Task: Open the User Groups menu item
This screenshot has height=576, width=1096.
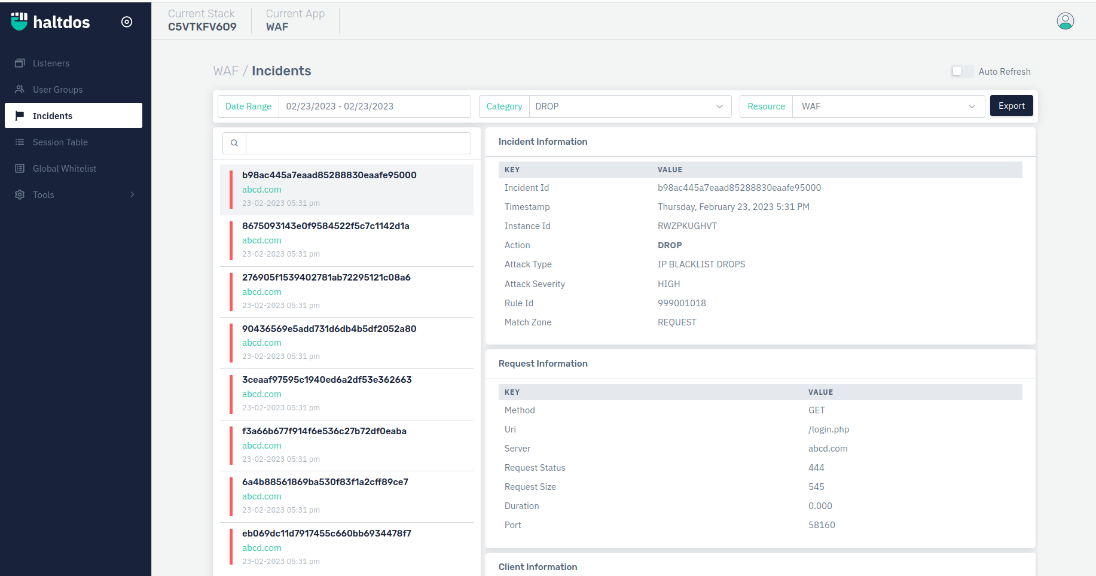Action: pyautogui.click(x=74, y=90)
